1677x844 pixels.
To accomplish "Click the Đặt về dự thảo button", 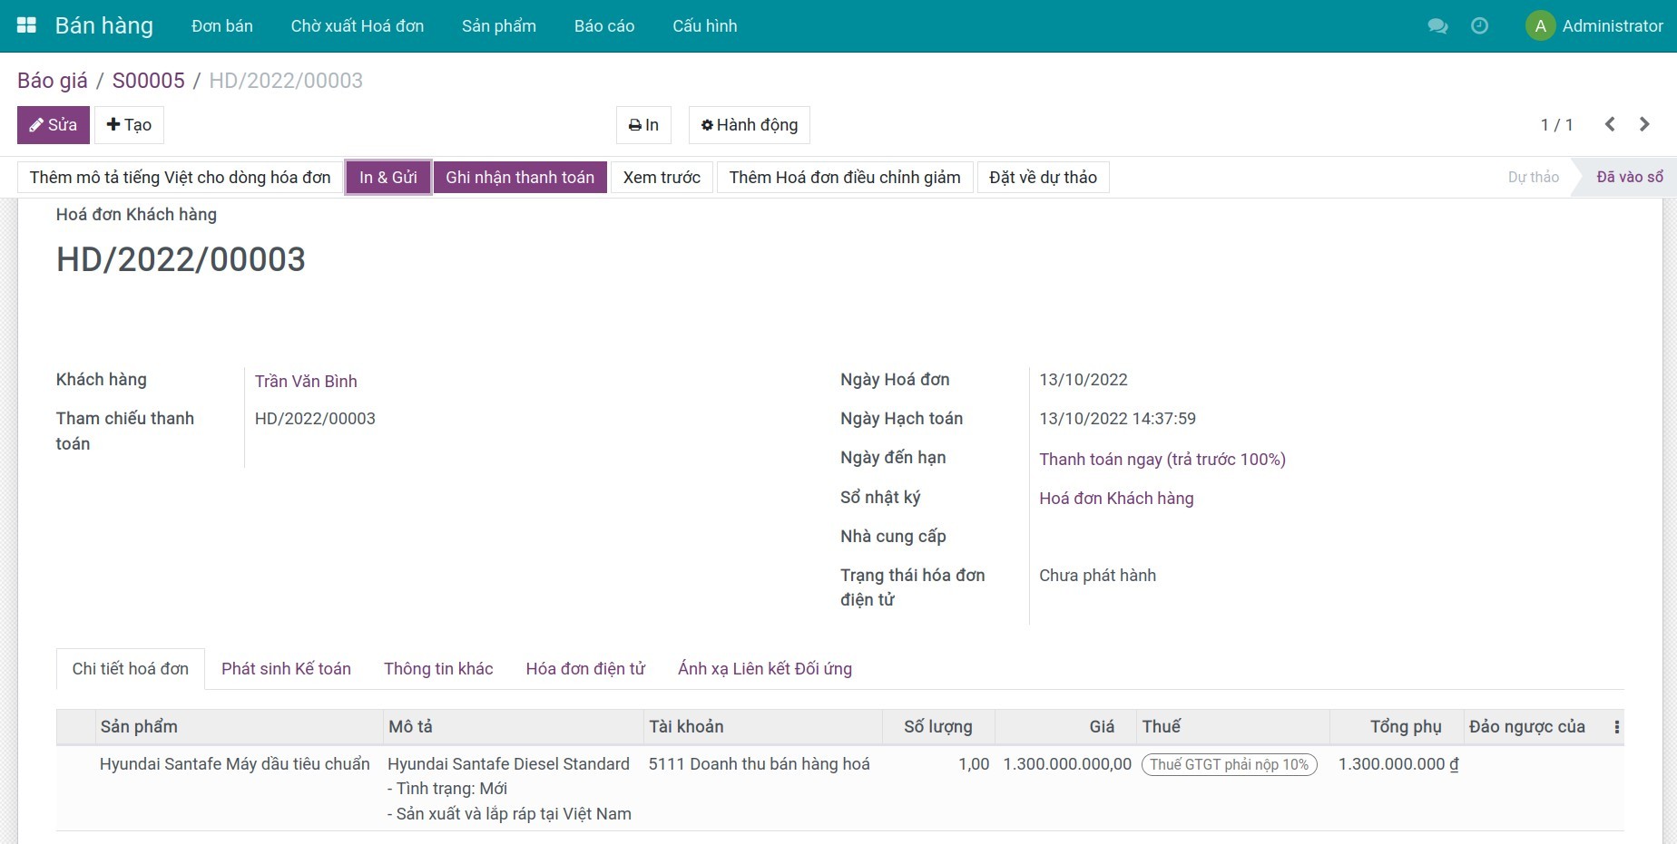I will tap(1043, 178).
